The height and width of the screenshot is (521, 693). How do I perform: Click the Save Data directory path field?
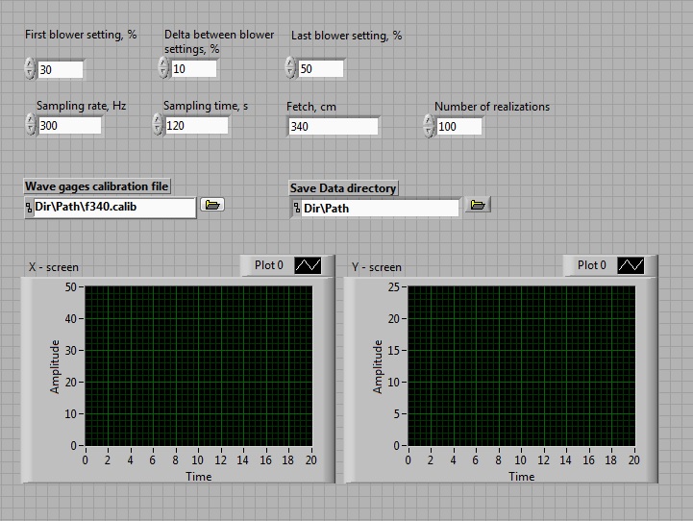point(379,208)
